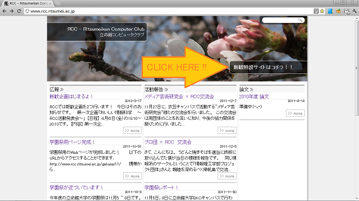
Task: Open the 活動報告 » section heading
Action: 156,90
